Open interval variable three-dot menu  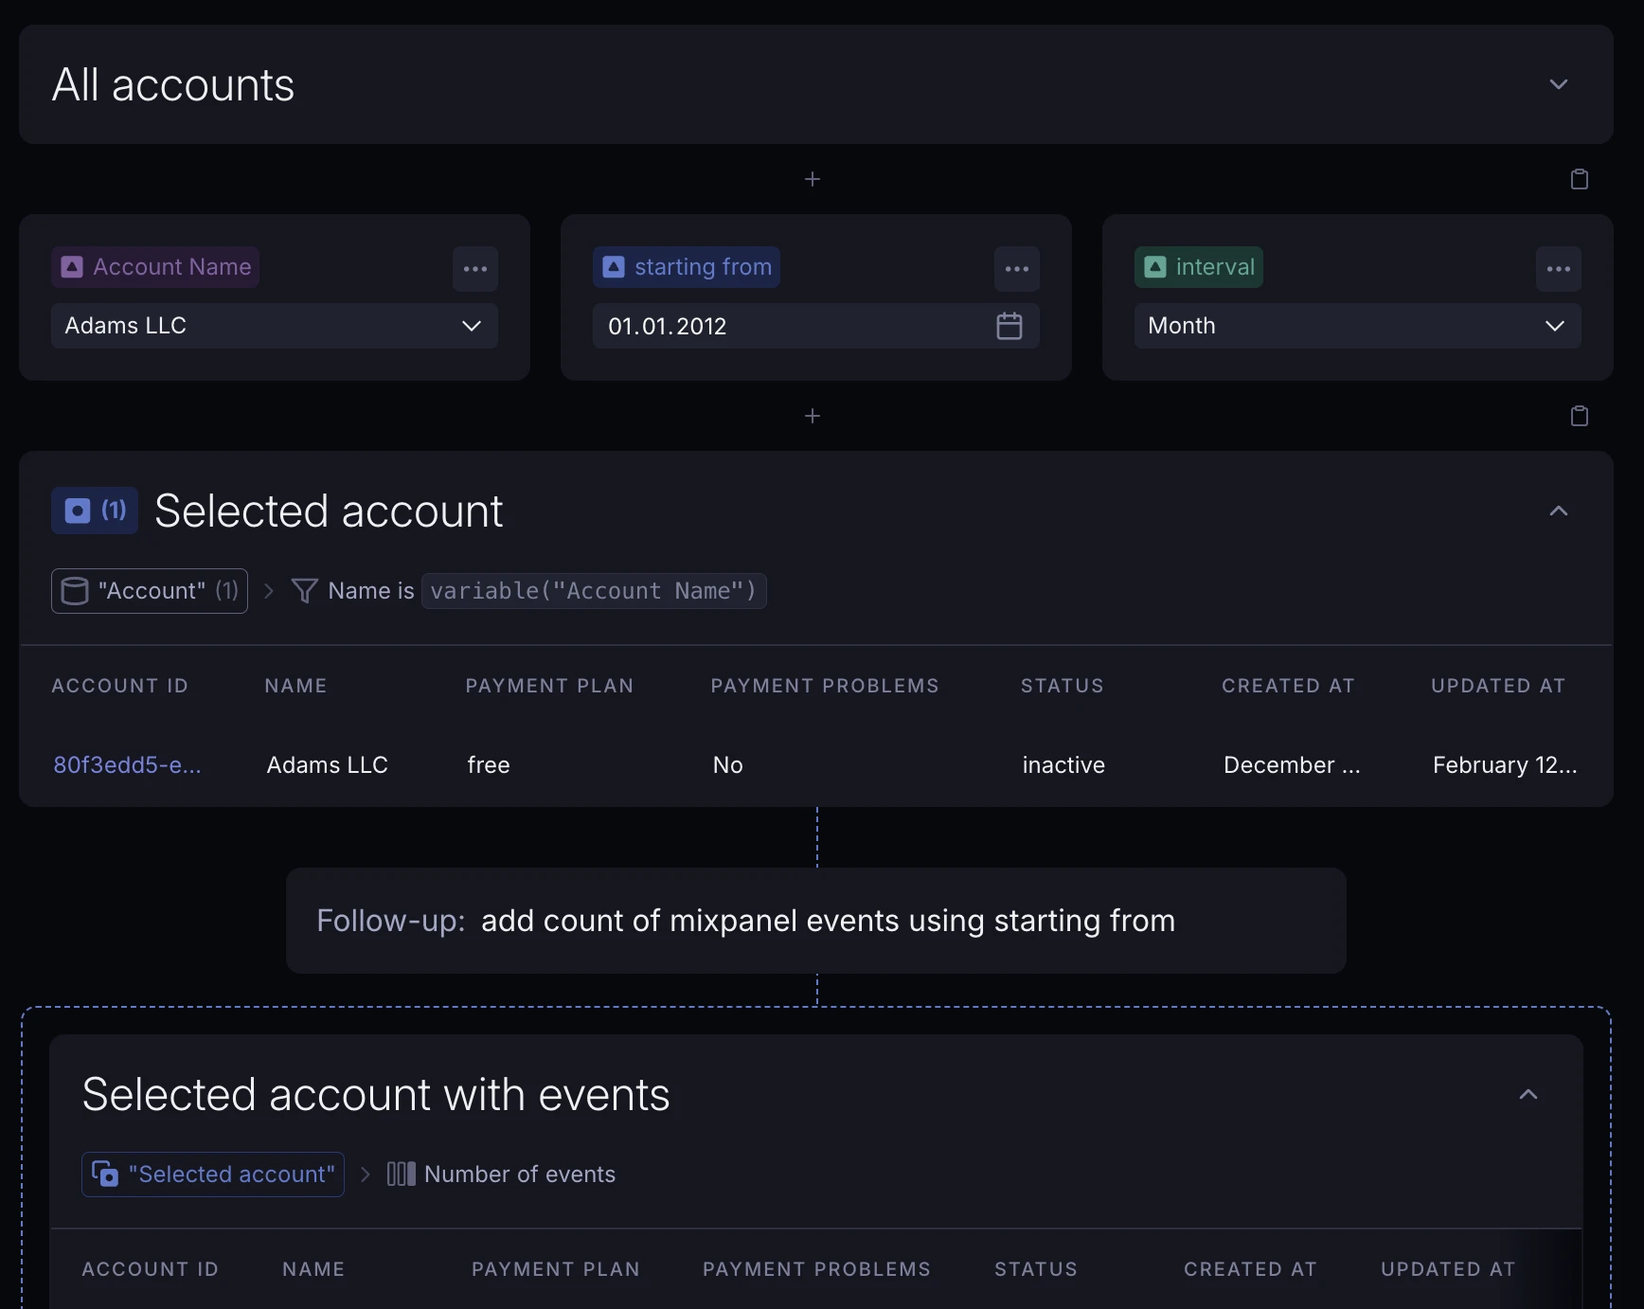click(1558, 269)
